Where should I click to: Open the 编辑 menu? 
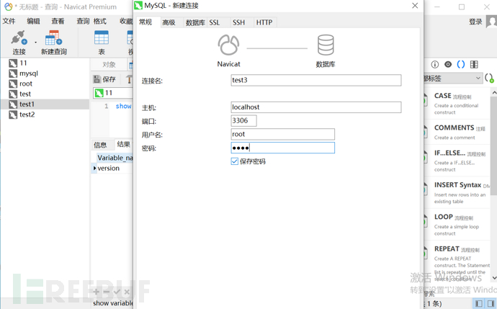point(33,21)
